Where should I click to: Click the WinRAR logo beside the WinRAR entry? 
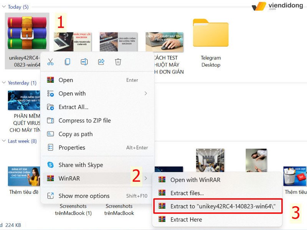pos(50,178)
